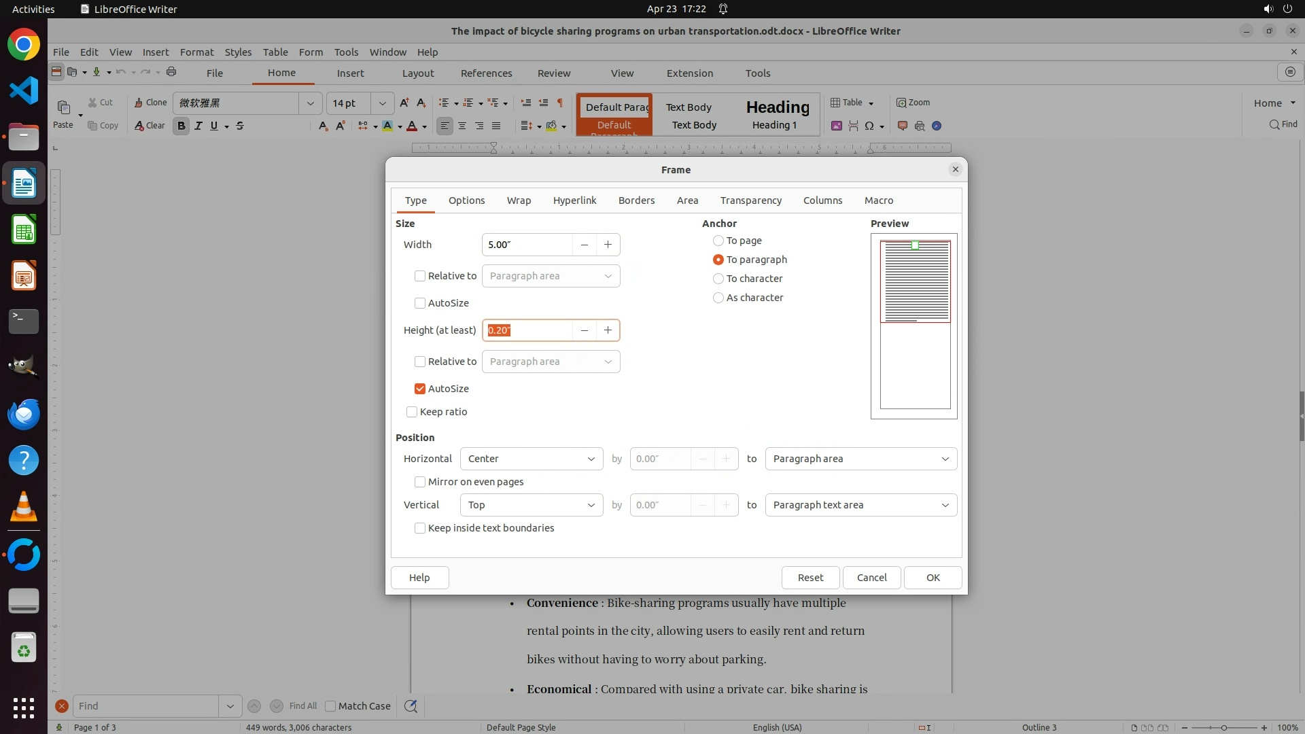Click the Italic formatting icon
This screenshot has height=734, width=1305.
[x=198, y=126]
